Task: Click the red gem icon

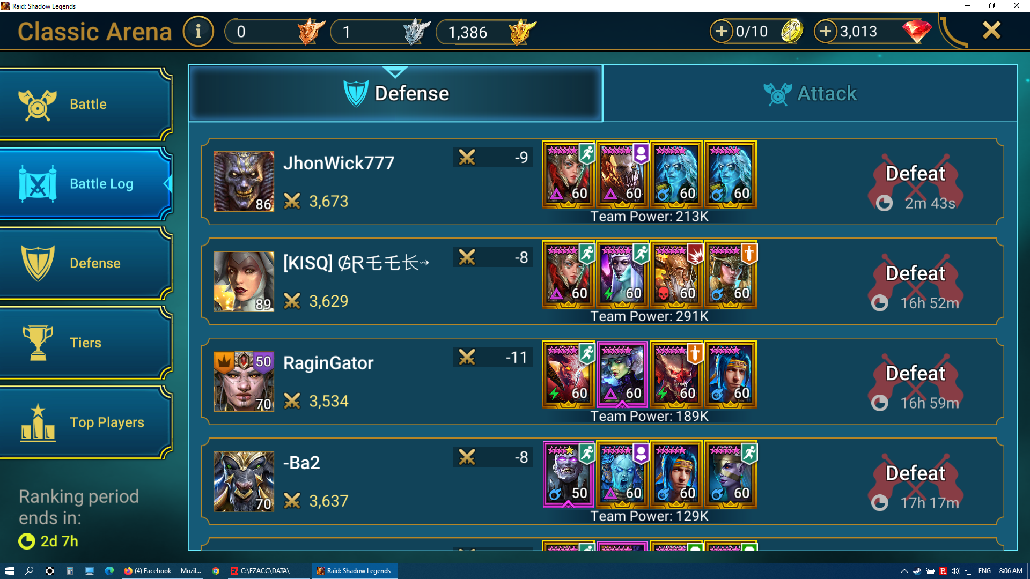Action: [916, 31]
